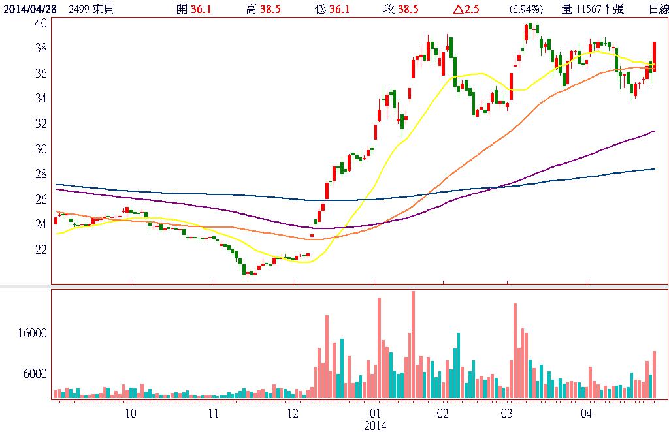
Task: Click the latest tall red candlestick
Action: point(653,55)
